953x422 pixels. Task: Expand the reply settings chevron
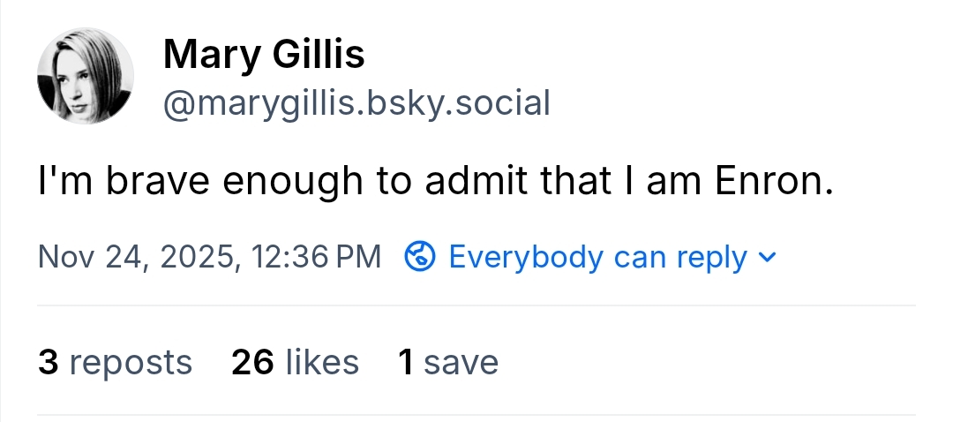pos(767,258)
